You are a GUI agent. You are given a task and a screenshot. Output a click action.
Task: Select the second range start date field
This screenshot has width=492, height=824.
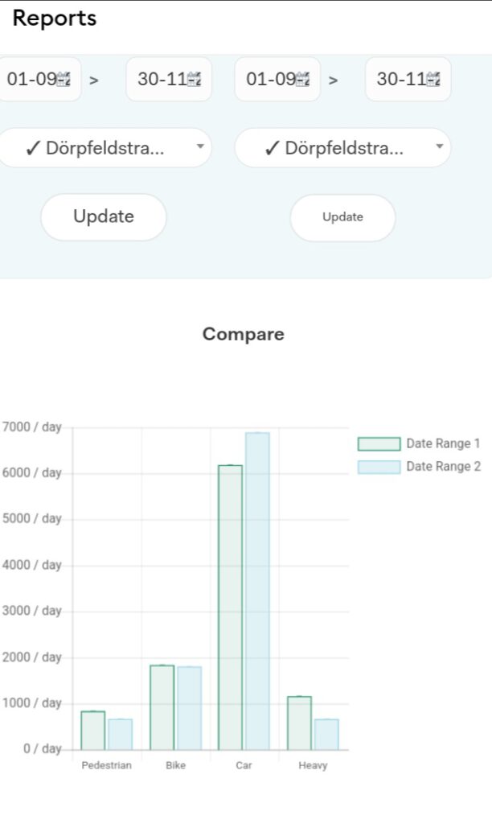click(269, 80)
